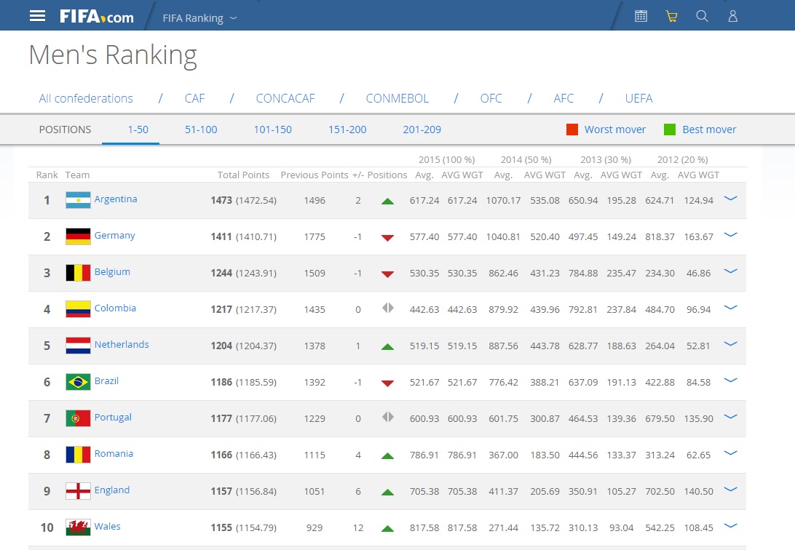The height and width of the screenshot is (550, 795).
Task: Open the calendar icon in header
Action: tap(641, 16)
